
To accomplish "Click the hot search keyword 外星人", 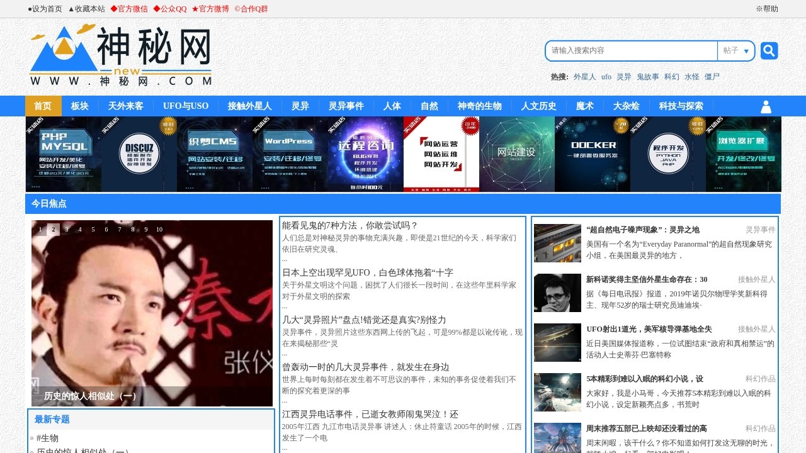I will click(x=584, y=76).
